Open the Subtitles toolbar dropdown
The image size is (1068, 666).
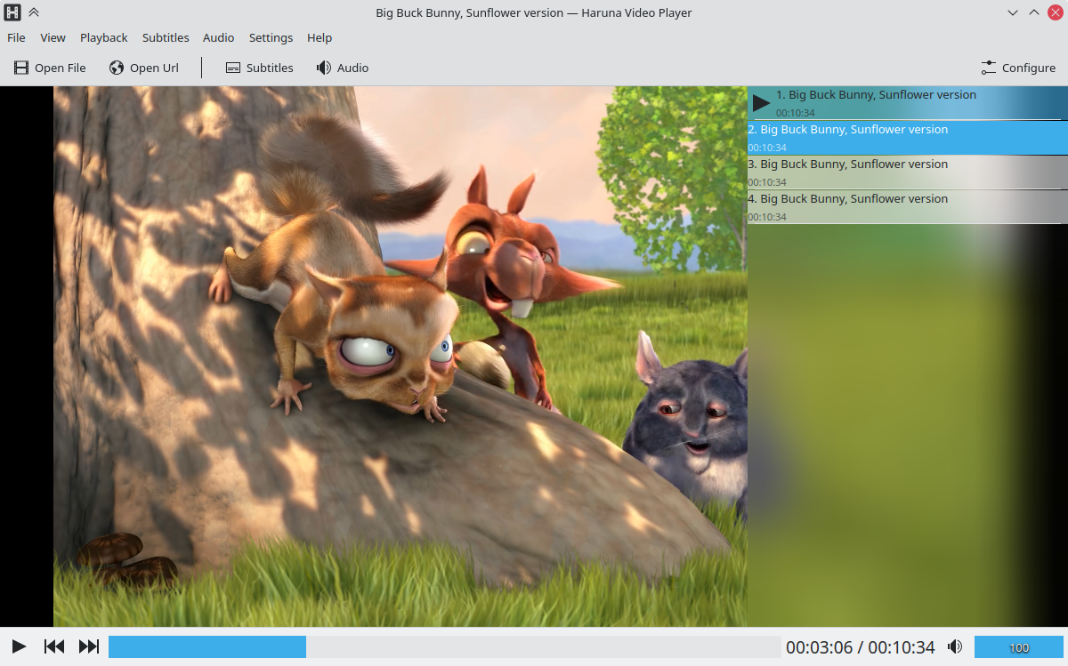pos(259,68)
